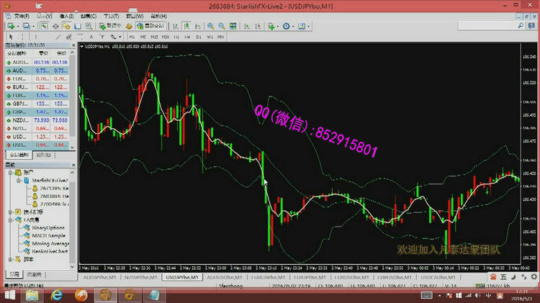Switch to the AUDUSDbo,M1 chart tab
The image size is (540, 303).
221,276
